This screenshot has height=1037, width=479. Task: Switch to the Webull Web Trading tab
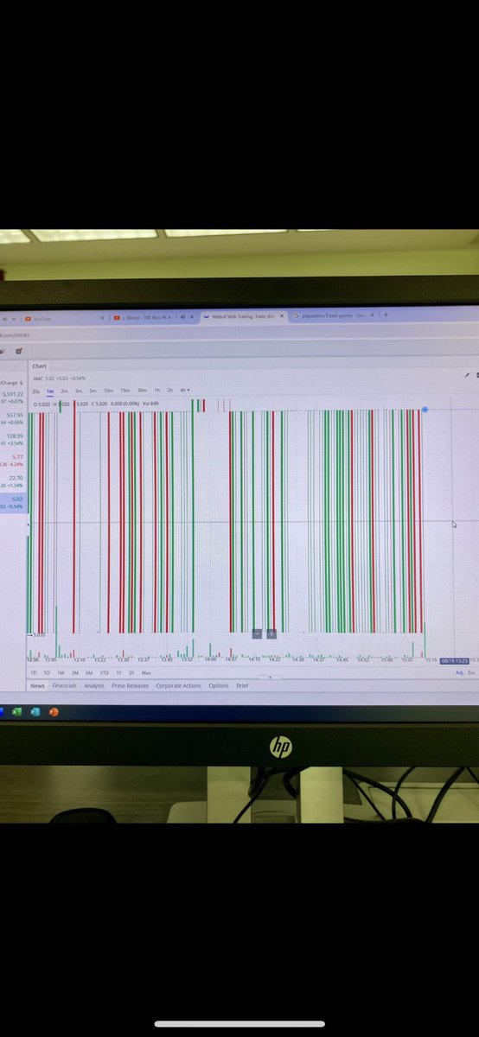pos(243,317)
